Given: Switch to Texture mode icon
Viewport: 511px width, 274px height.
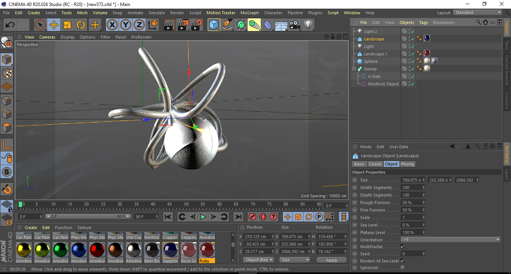Looking at the screenshot, I should (7, 73).
